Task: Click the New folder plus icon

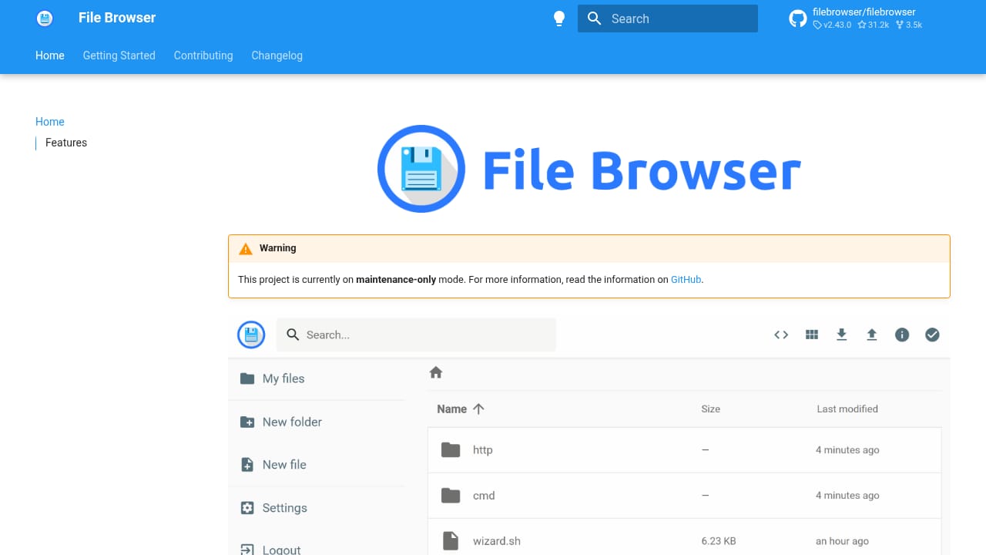Action: (x=247, y=422)
